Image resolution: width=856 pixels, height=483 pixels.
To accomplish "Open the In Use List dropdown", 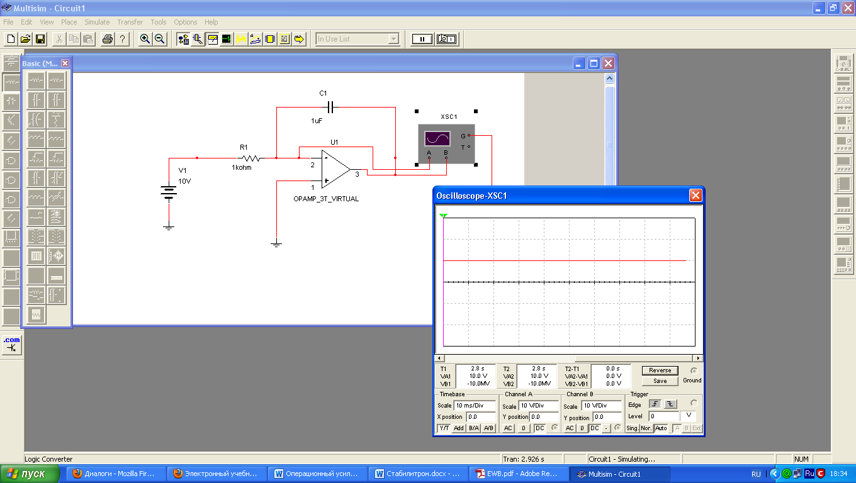I will point(393,39).
